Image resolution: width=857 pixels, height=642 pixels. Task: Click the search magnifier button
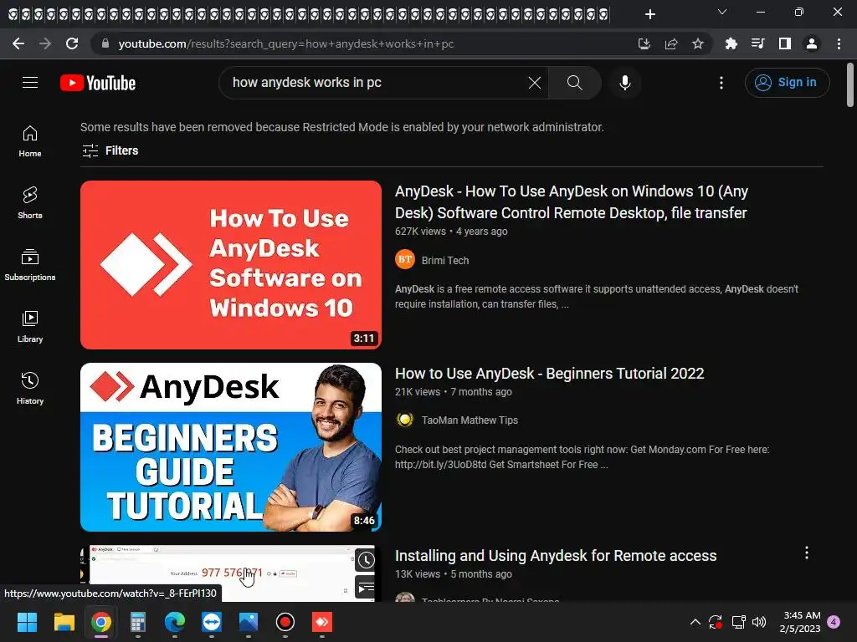(574, 83)
